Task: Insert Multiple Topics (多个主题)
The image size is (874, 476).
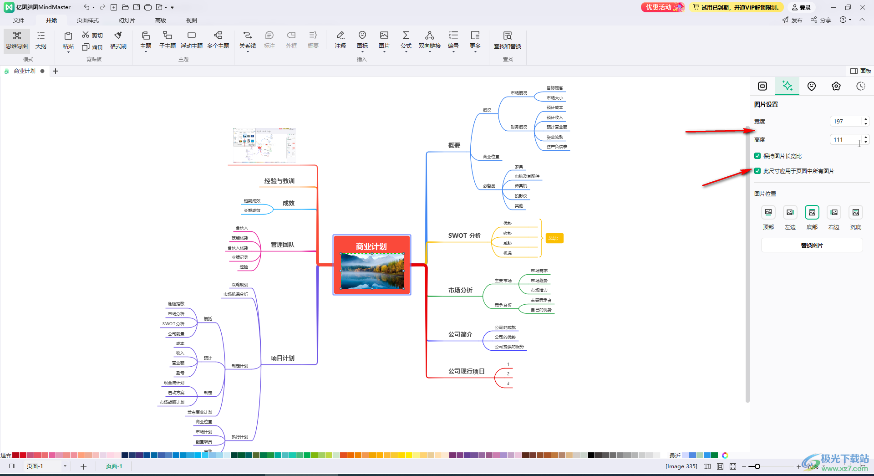Action: [x=218, y=41]
